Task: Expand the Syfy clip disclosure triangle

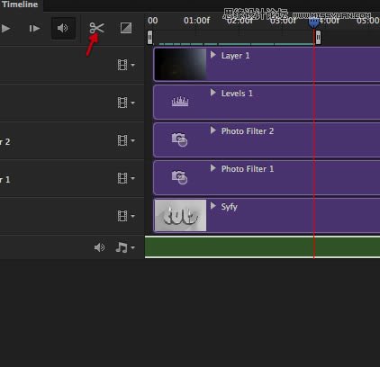Action: click(213, 206)
